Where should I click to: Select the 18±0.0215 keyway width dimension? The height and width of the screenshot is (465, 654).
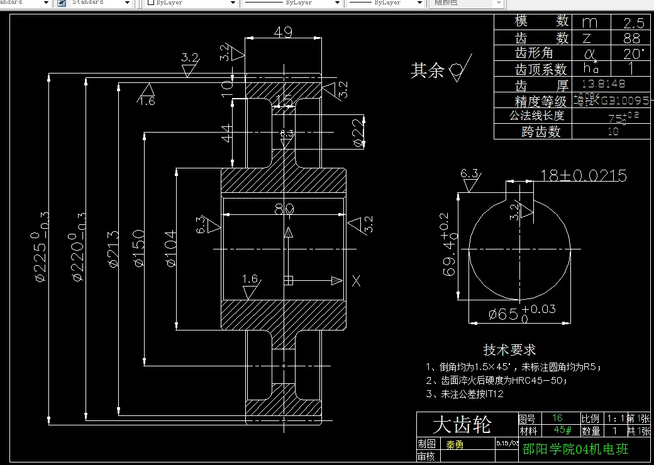[x=584, y=176]
